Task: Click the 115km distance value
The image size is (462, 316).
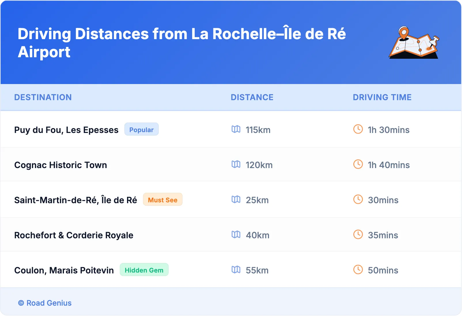Action: coord(258,130)
